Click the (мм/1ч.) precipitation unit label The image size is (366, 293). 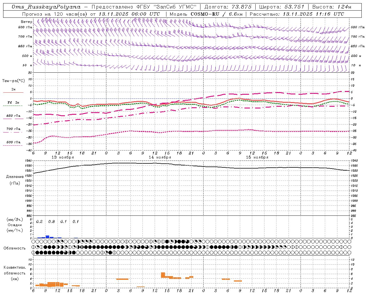15,230
